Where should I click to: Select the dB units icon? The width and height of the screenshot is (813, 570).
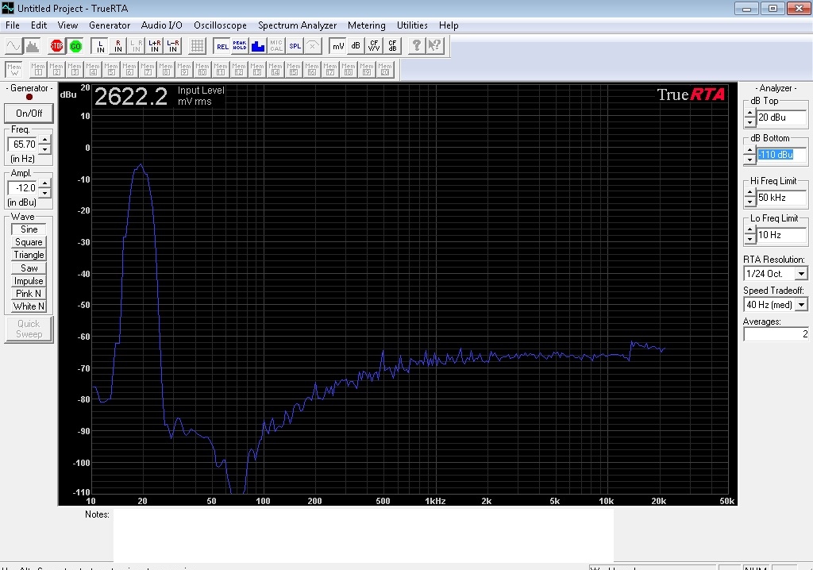(x=356, y=46)
